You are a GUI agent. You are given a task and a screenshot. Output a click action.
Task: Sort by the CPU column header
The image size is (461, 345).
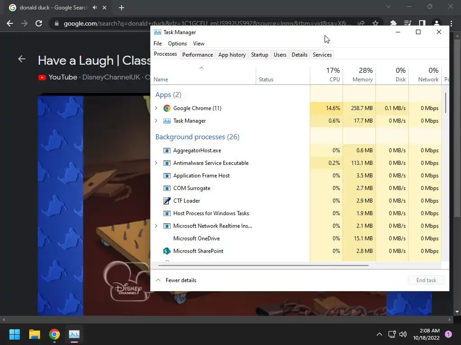point(326,75)
